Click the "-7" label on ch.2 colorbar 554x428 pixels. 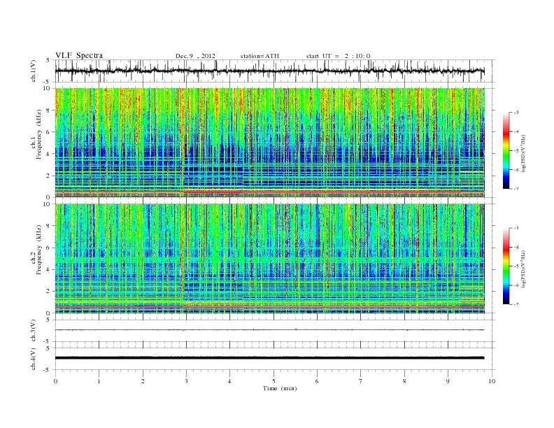(516, 304)
